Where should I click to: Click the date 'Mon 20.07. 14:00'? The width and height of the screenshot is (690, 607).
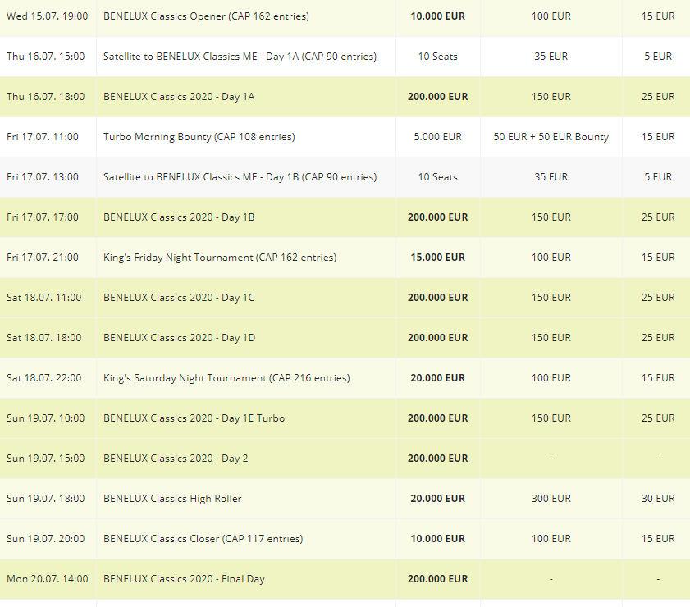pos(47,579)
